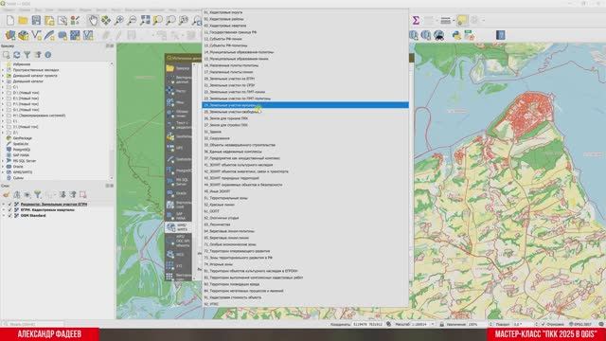The width and height of the screenshot is (606, 341).
Task: Expand the Oracle browser node
Action: tap(3, 167)
